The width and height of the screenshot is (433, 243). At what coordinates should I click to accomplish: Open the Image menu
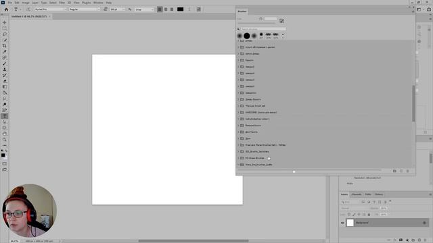point(26,3)
